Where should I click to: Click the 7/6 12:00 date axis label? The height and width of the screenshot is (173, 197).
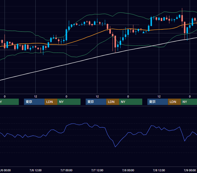[x=35, y=170]
